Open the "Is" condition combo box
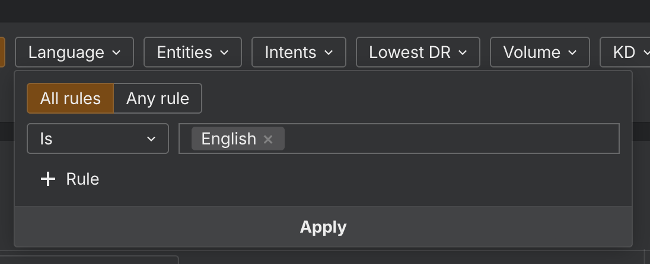Viewport: 650px width, 264px height. tap(97, 139)
